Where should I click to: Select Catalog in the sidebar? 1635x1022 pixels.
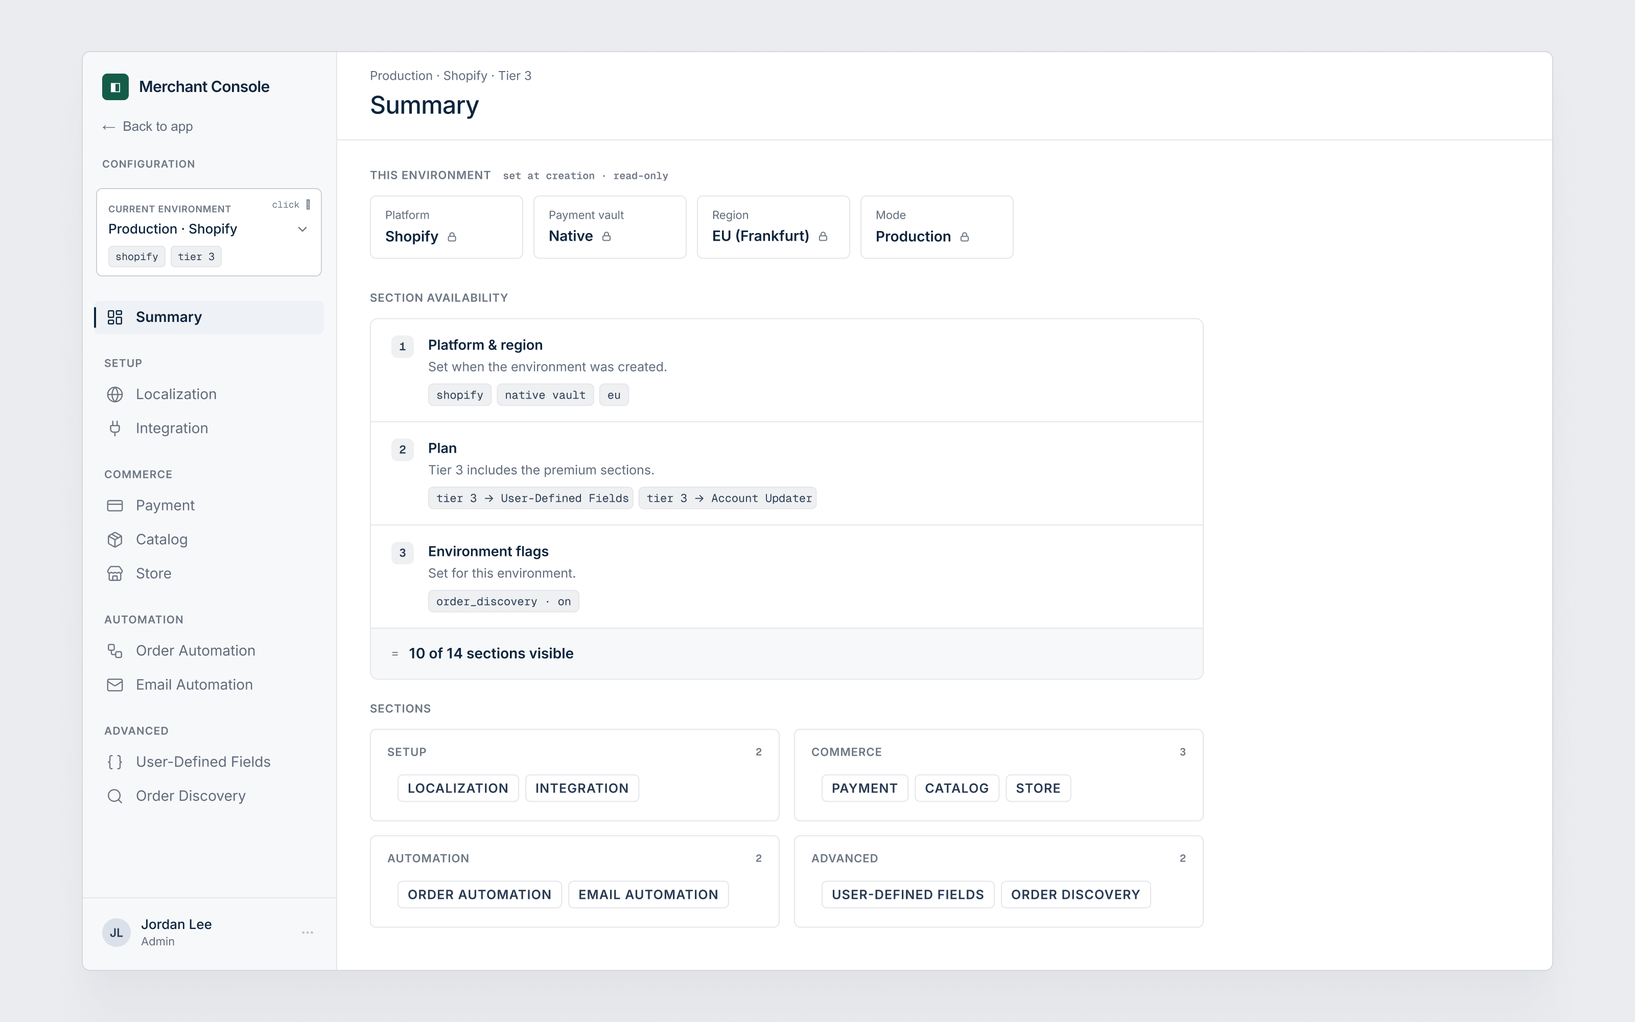tap(209, 540)
